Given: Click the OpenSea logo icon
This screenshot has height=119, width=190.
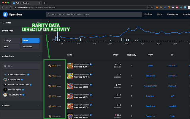Looking at the screenshot, I should tap(6, 14).
